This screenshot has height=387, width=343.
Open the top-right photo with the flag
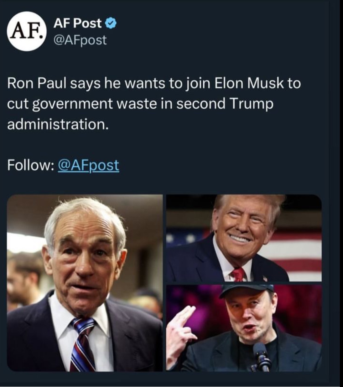[x=244, y=238]
